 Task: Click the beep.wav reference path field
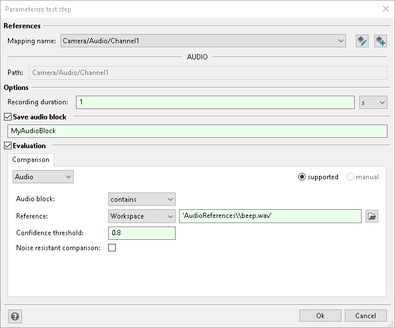tap(270, 216)
